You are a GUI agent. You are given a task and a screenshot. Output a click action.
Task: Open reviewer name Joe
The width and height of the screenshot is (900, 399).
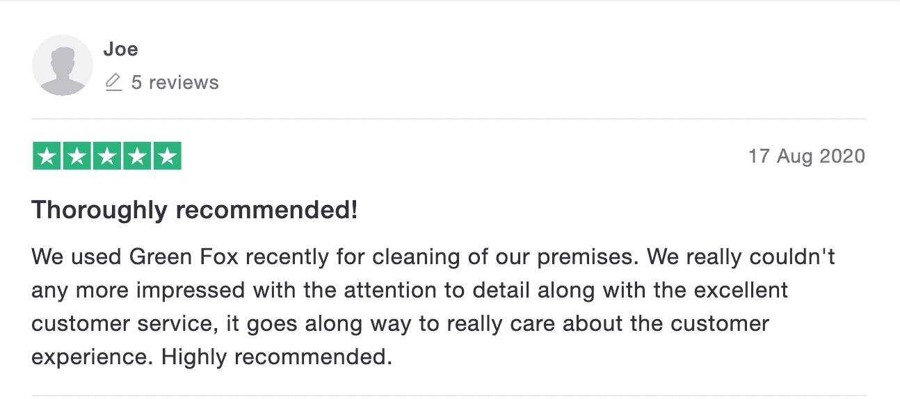[120, 49]
